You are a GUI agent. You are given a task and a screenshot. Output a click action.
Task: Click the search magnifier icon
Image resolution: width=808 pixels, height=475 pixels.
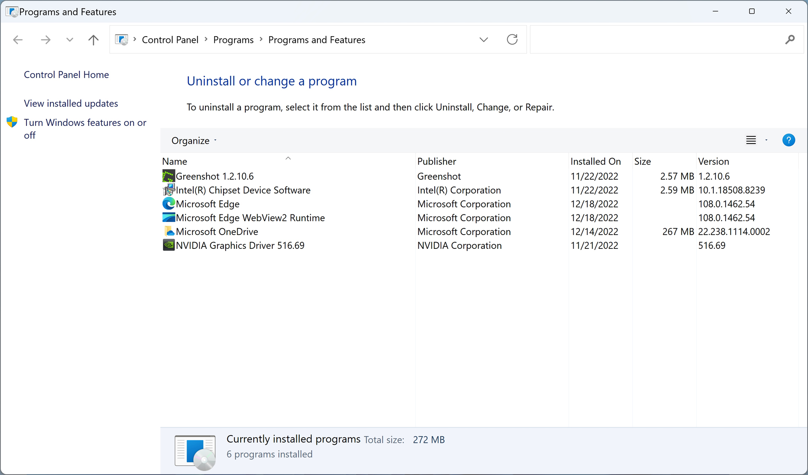[x=789, y=40]
